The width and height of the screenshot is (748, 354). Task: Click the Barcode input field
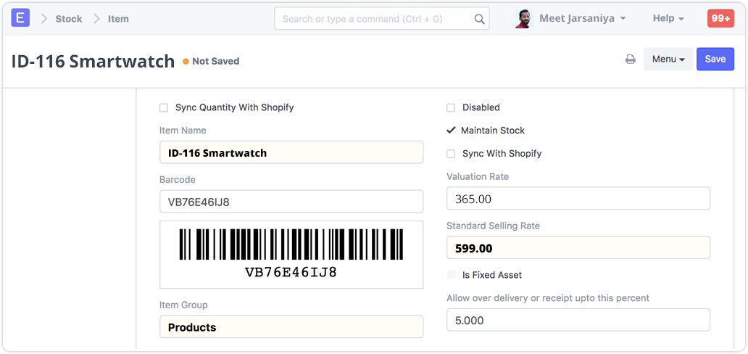point(291,202)
